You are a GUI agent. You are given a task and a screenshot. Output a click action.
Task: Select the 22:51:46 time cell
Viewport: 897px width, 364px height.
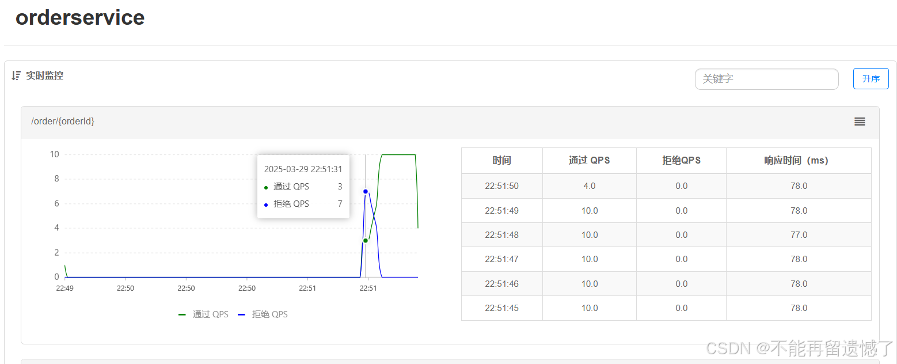501,284
